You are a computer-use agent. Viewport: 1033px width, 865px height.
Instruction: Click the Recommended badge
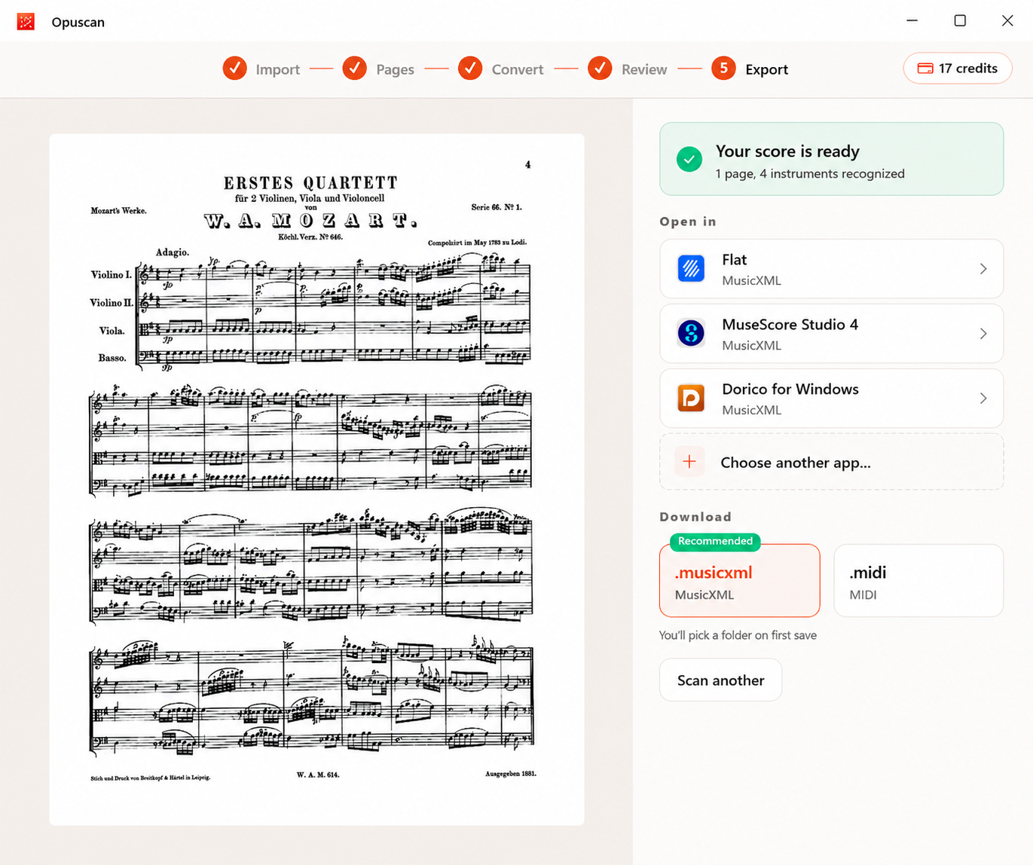715,541
